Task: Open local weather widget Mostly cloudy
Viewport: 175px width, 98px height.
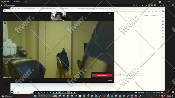Action: click(7, 96)
